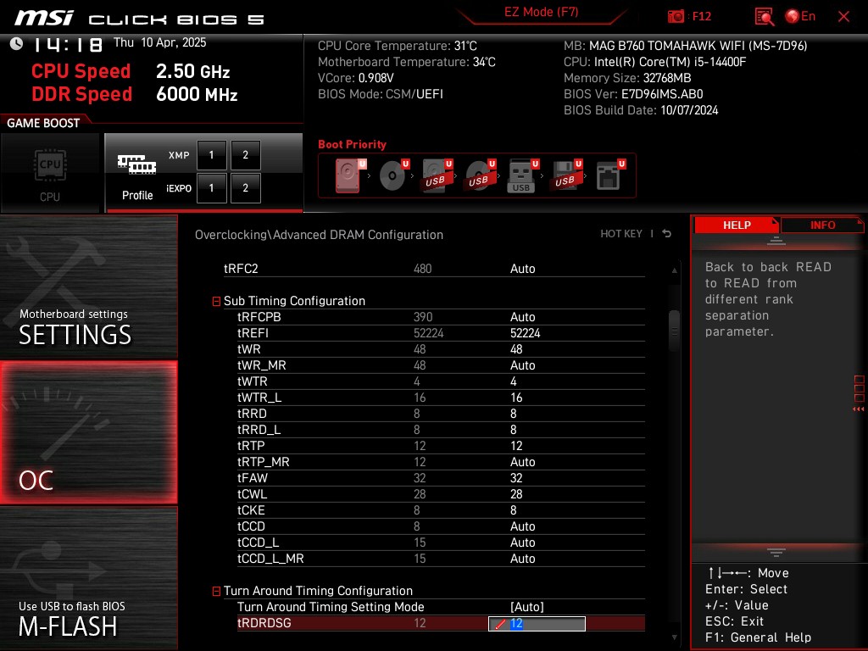Screen dimensions: 868x651
Task: Select the tWR_MR Auto setting
Action: pos(522,364)
